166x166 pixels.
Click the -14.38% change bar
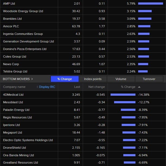tap(123, 95)
